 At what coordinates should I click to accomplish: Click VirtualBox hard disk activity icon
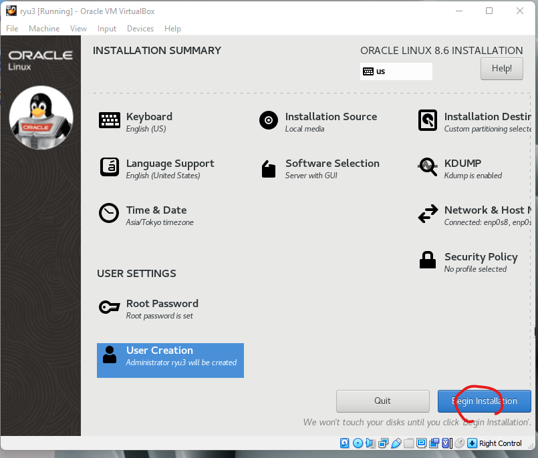click(x=344, y=443)
